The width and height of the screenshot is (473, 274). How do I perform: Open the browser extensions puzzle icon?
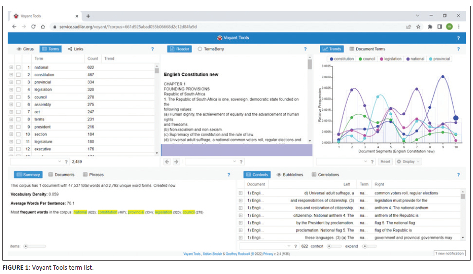[x=430, y=27]
